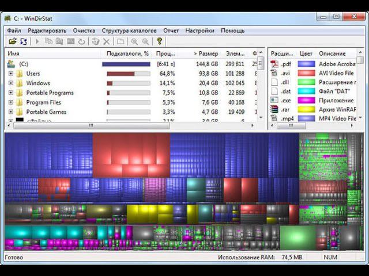Click the Program Files folder icon
The image size is (369, 276).
(x=20, y=102)
